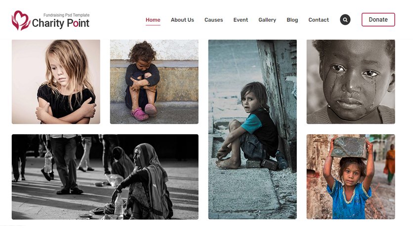Image resolution: width=413 pixels, height=239 pixels.
Task: Open the wide black-and-white street woman photo
Action: click(x=105, y=177)
